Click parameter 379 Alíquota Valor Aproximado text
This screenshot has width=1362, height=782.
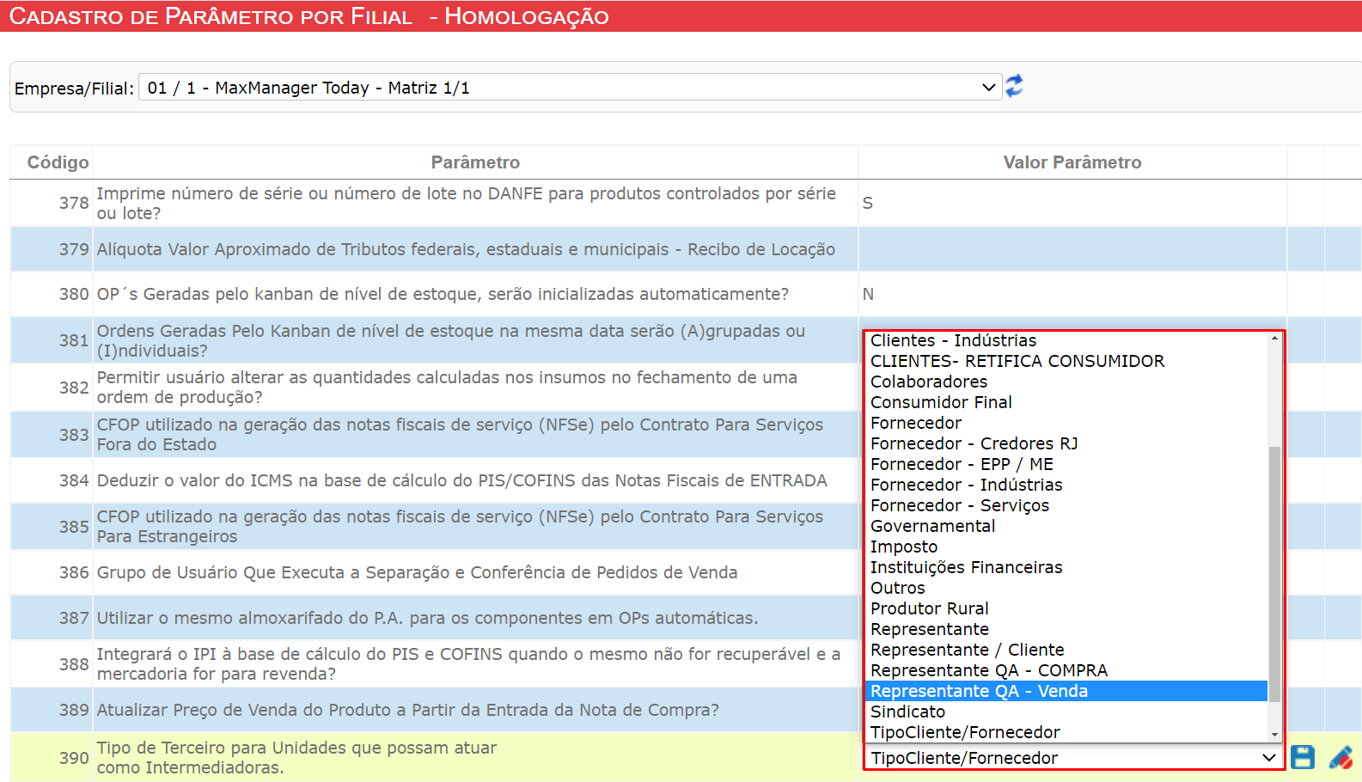pyautogui.click(x=466, y=249)
